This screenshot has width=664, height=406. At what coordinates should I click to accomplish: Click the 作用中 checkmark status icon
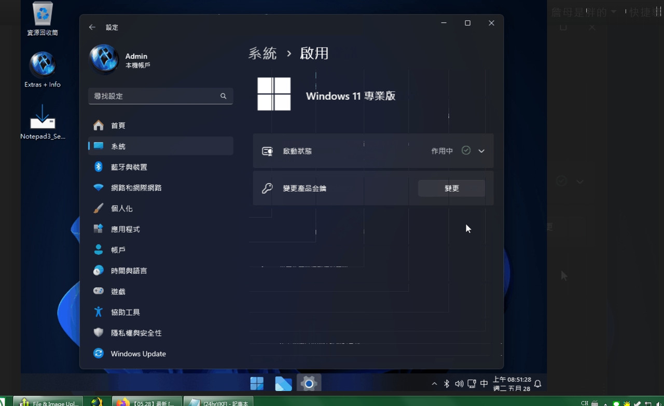[x=466, y=150]
